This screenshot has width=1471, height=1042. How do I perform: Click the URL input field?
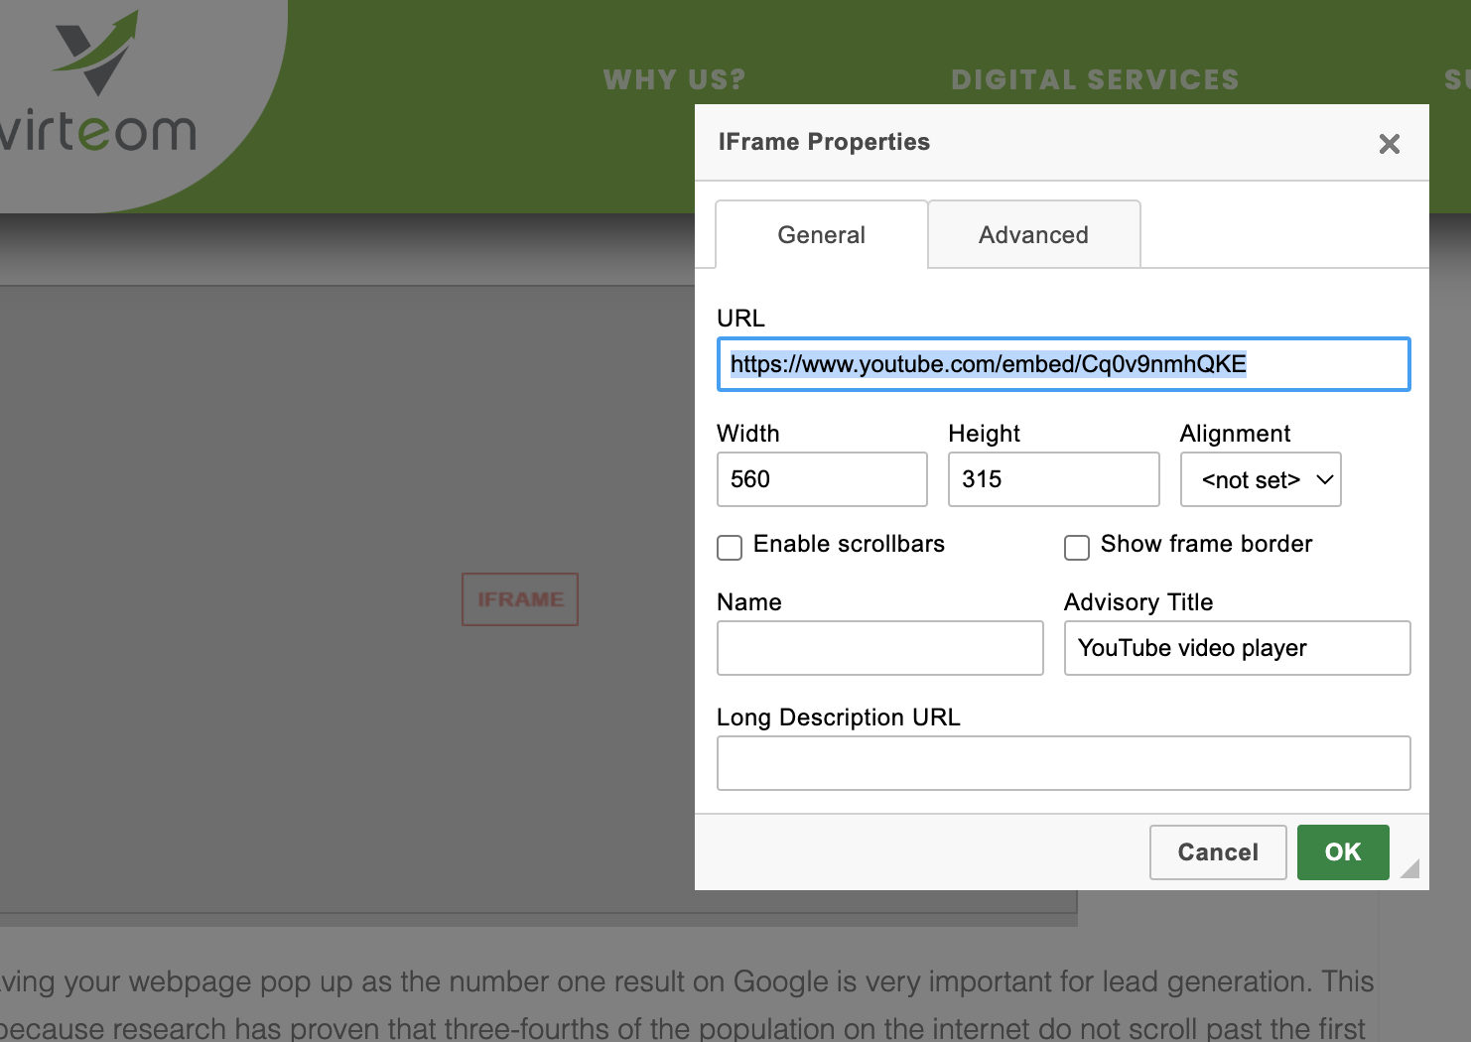pos(1062,364)
